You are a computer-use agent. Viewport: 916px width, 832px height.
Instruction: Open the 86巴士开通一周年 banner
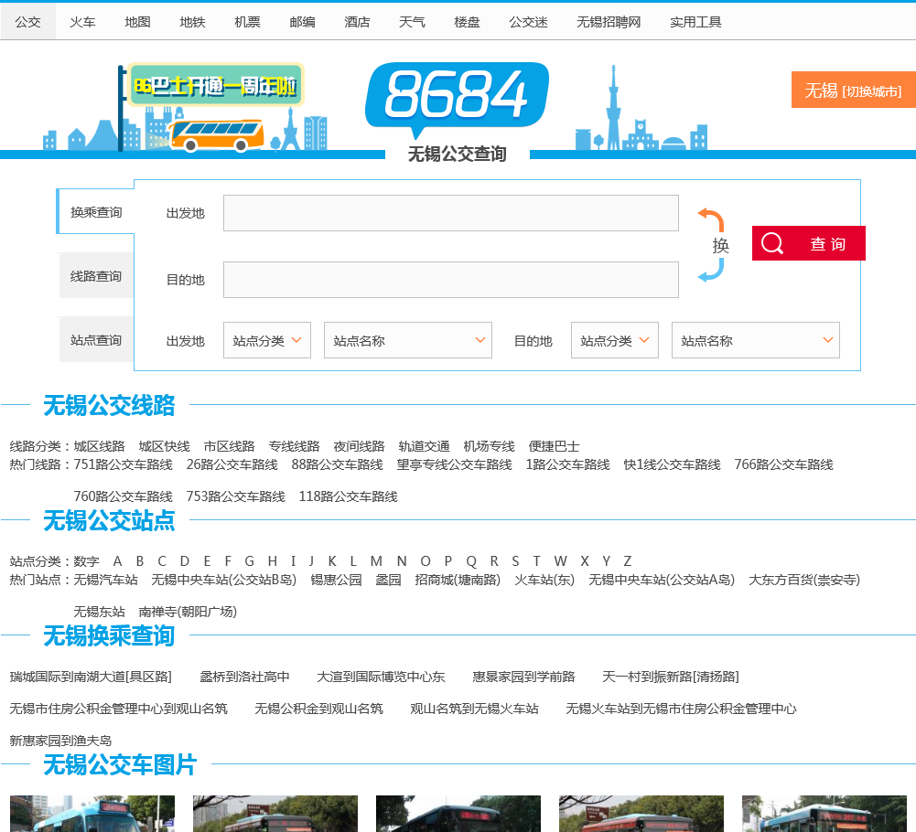pos(216,85)
